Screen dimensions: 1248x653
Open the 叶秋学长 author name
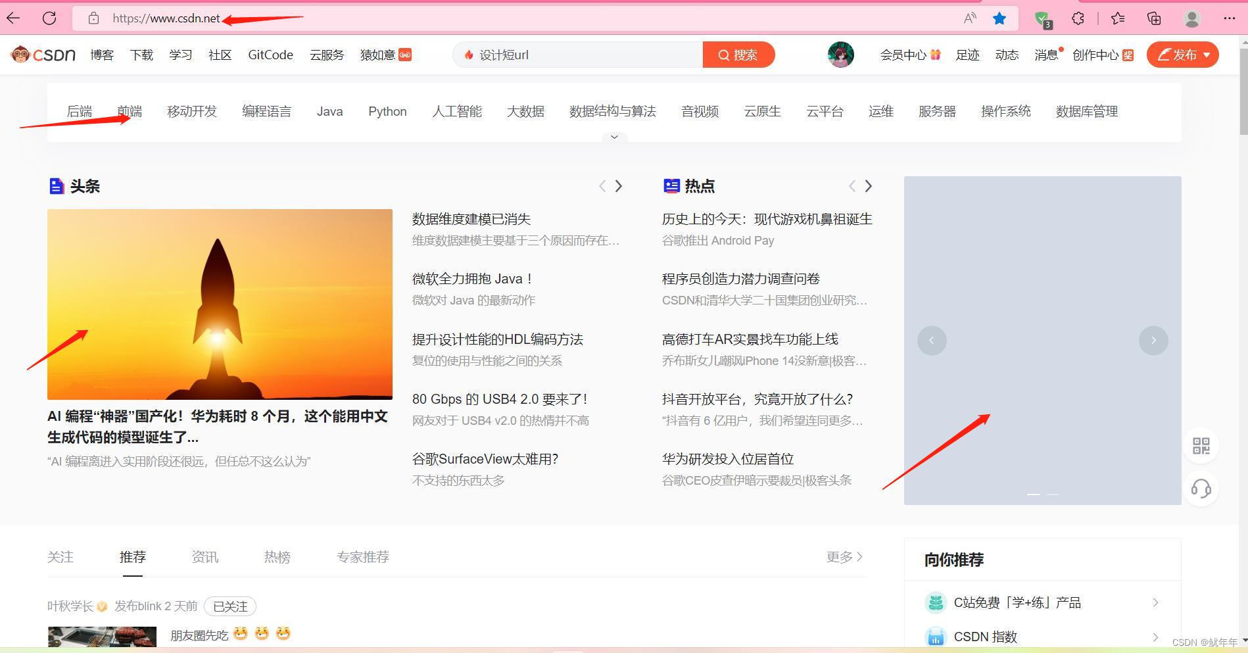coord(70,606)
